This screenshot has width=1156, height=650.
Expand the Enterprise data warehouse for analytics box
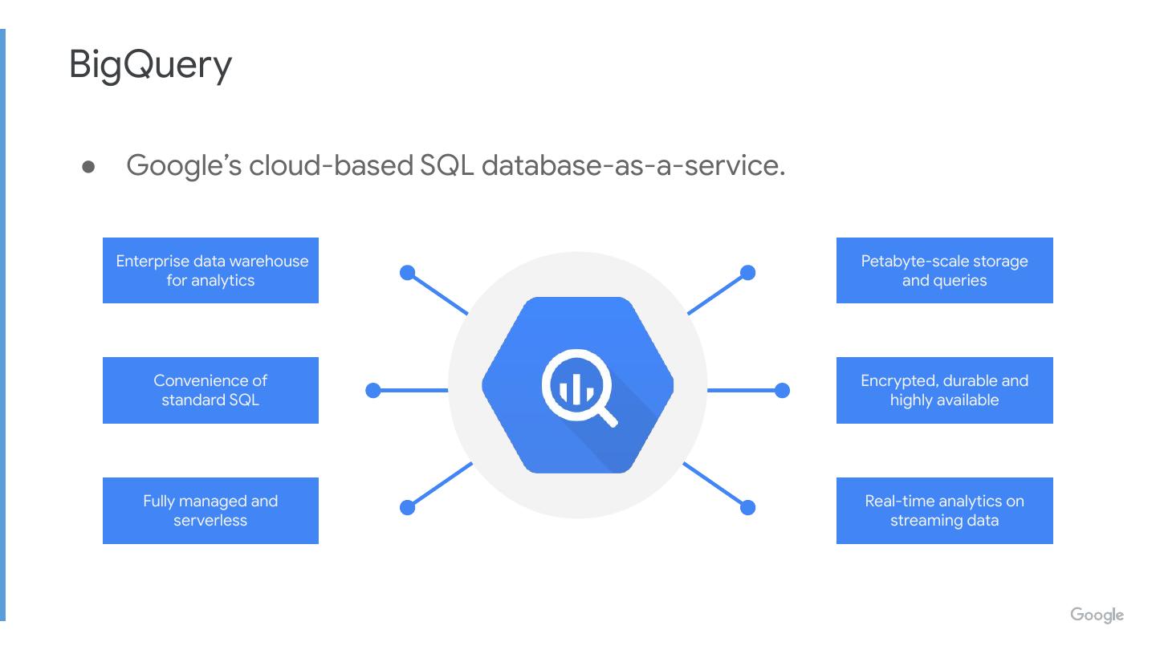coord(210,270)
